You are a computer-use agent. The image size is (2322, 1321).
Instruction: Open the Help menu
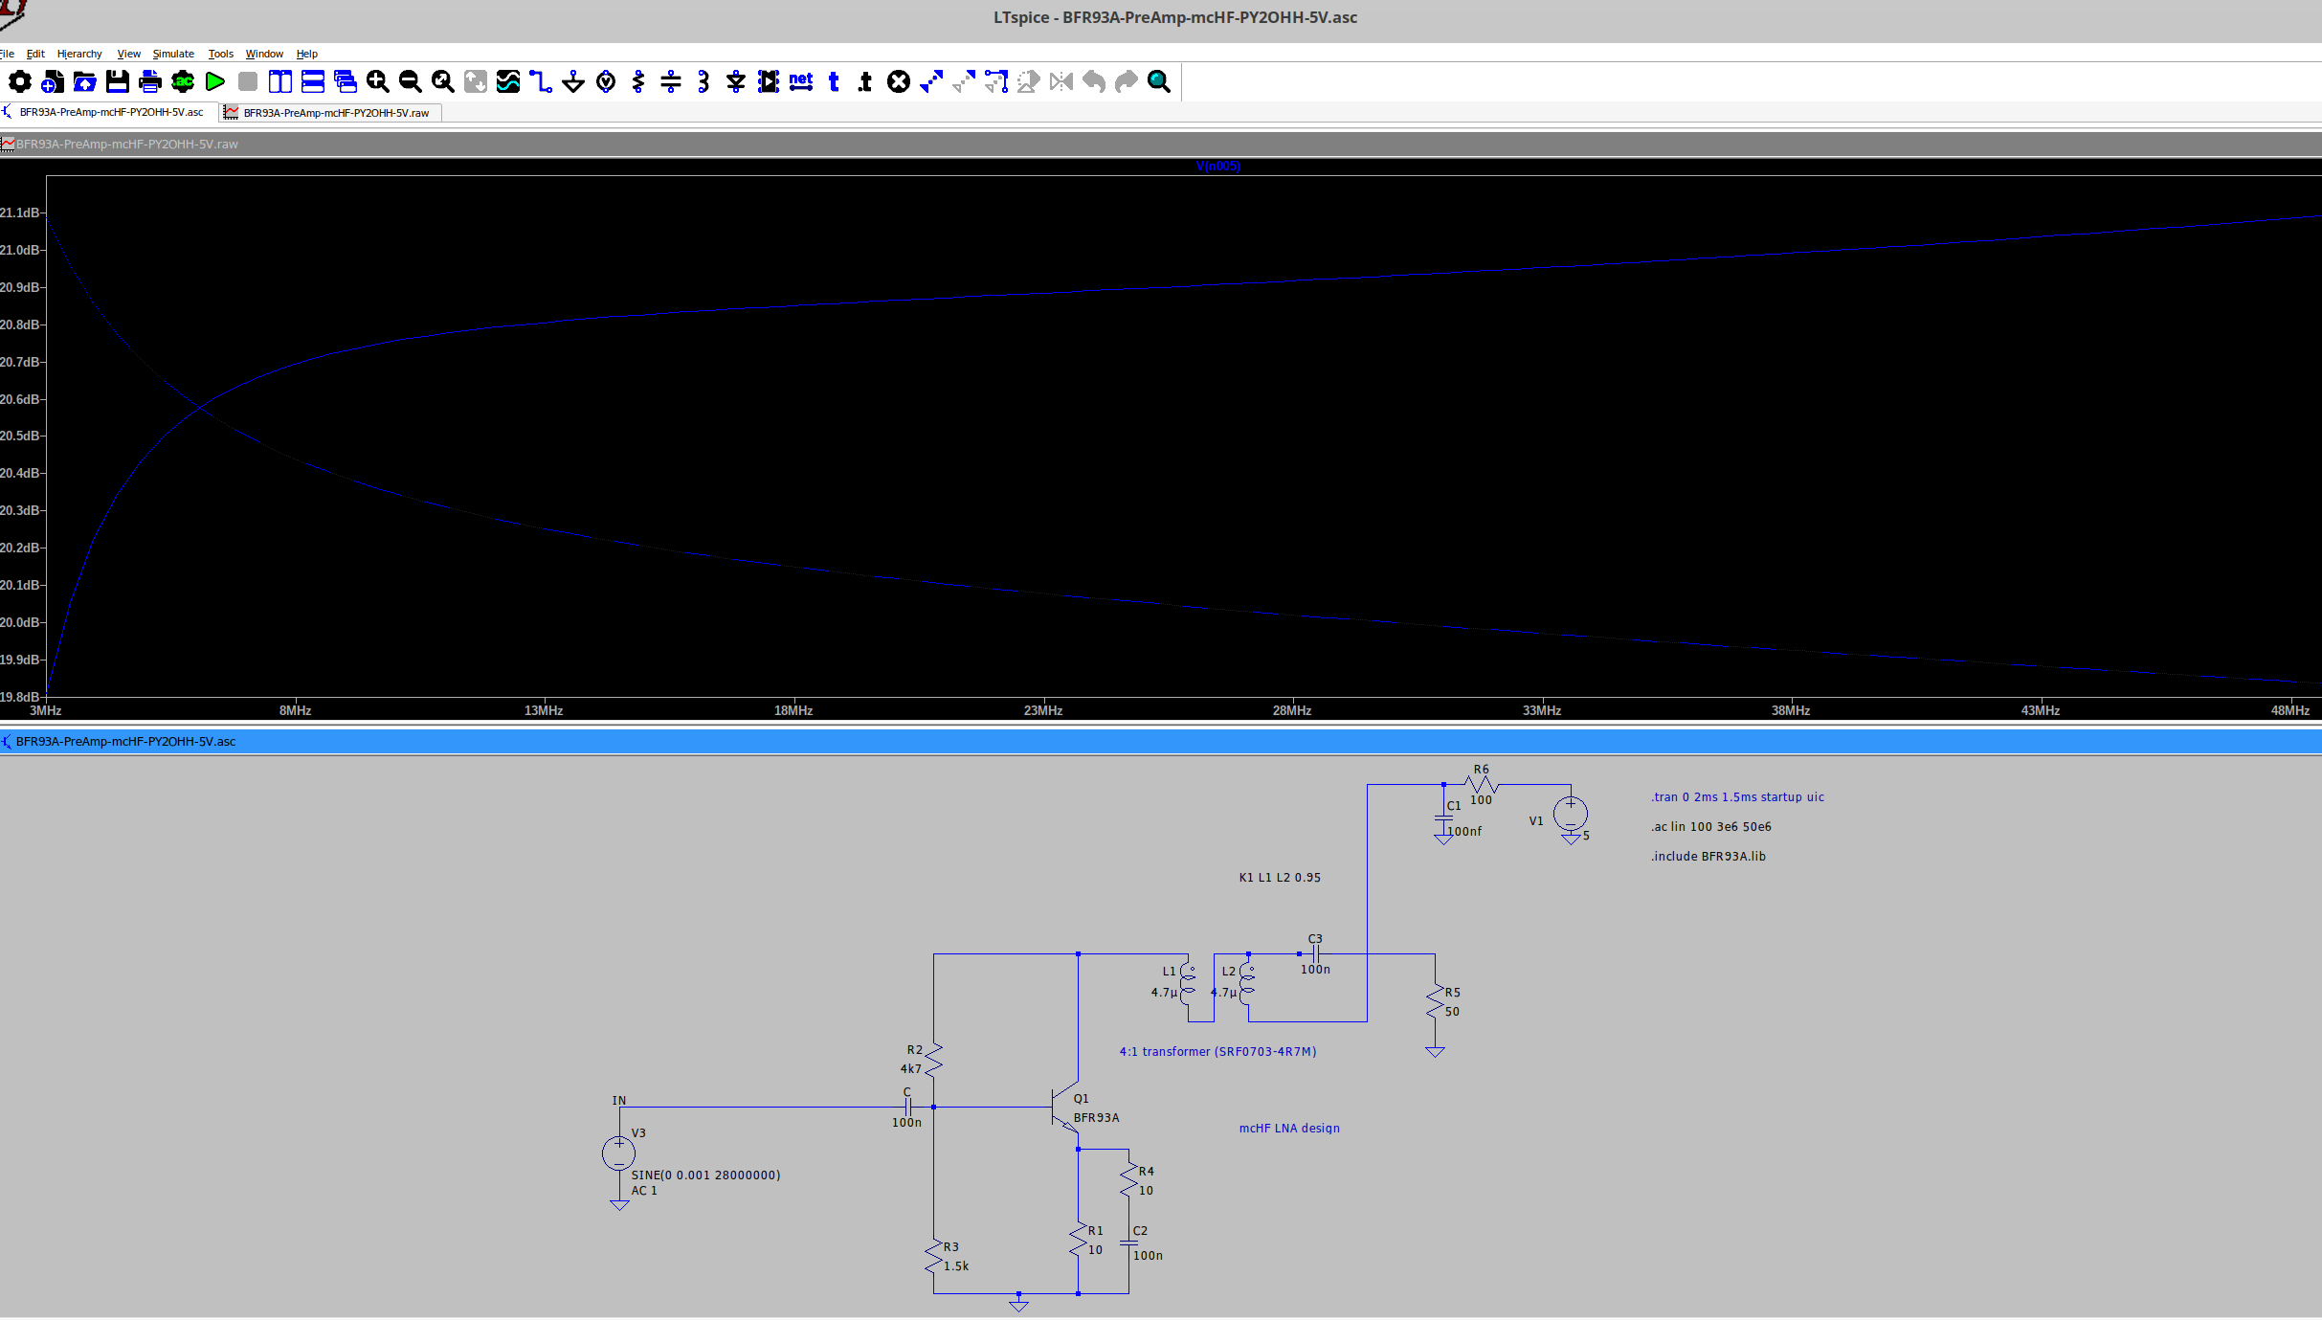coord(306,54)
